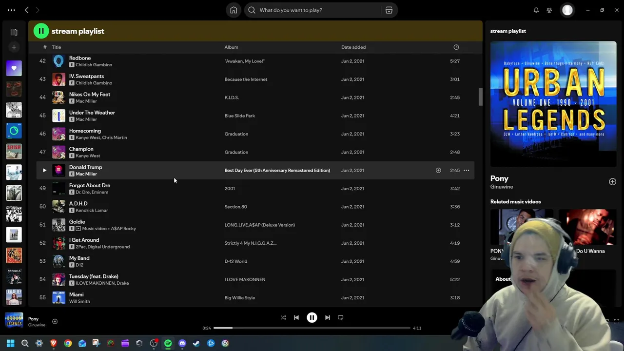Open Windows Start menu
The height and width of the screenshot is (351, 624).
tap(10, 343)
